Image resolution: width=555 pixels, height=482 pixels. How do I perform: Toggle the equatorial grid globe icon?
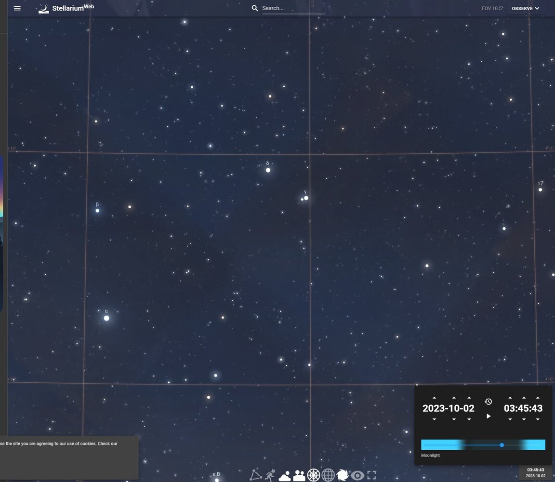pos(329,474)
